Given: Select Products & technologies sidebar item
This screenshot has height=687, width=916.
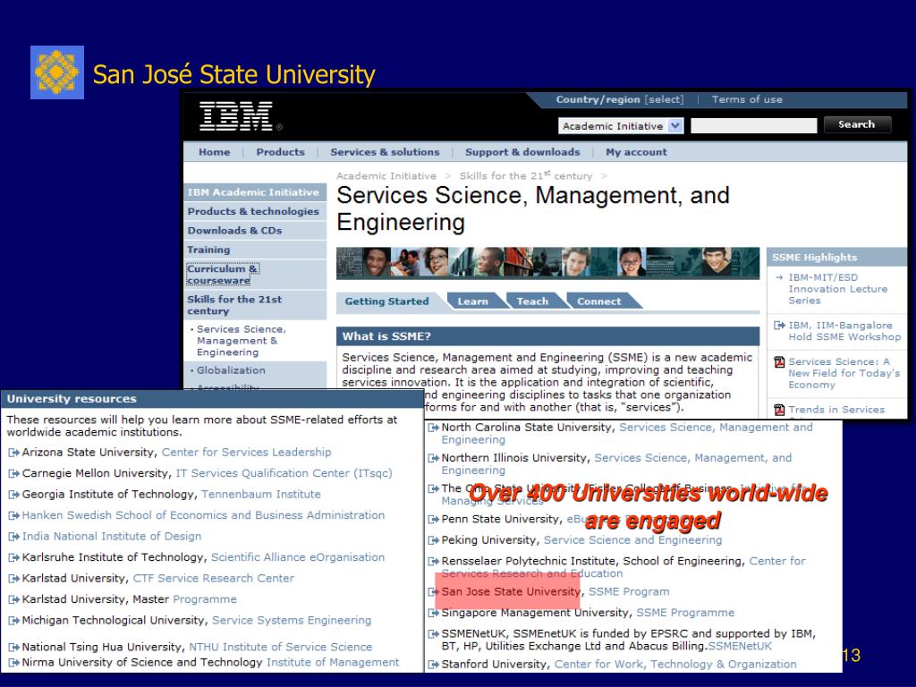Looking at the screenshot, I should (x=255, y=211).
